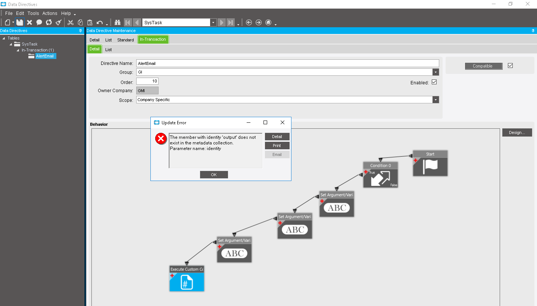Screen dimensions: 537x306
Task: Open search with the binoculars icon
Action: [x=118, y=22]
